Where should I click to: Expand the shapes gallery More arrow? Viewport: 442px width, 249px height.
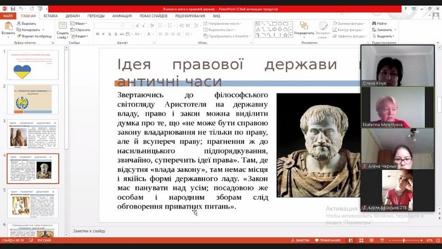point(291,35)
